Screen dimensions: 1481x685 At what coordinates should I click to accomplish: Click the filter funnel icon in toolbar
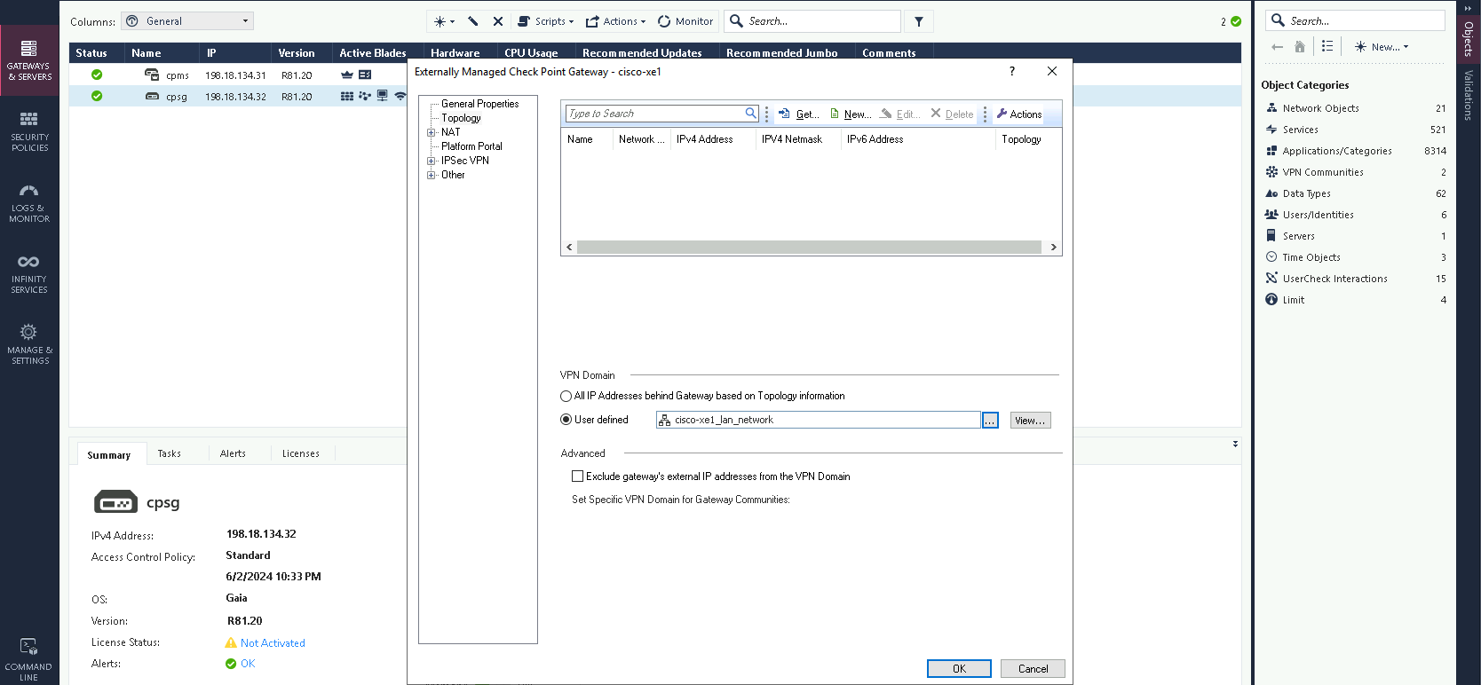pyautogui.click(x=919, y=21)
